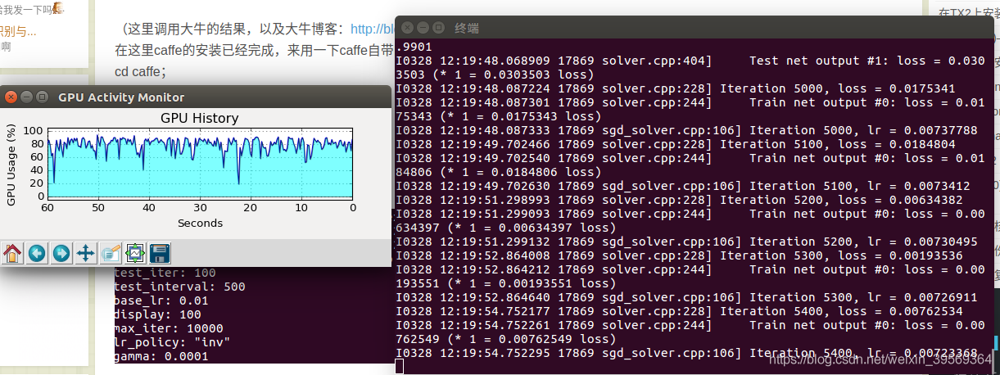Open the http://bl... blog link
Viewport: 1000px width, 375px height.
[372, 29]
